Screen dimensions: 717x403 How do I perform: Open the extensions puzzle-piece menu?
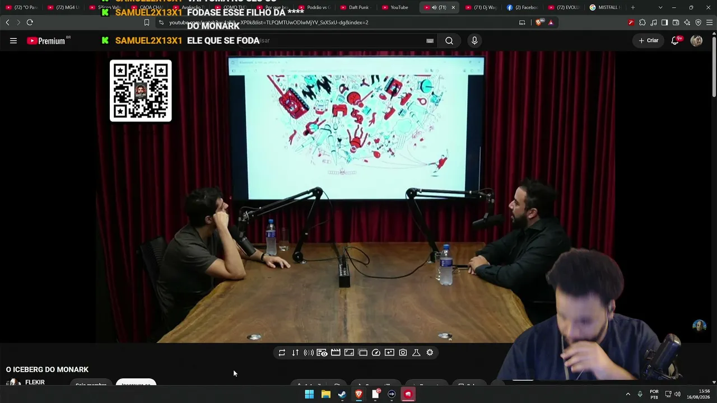pos(642,22)
